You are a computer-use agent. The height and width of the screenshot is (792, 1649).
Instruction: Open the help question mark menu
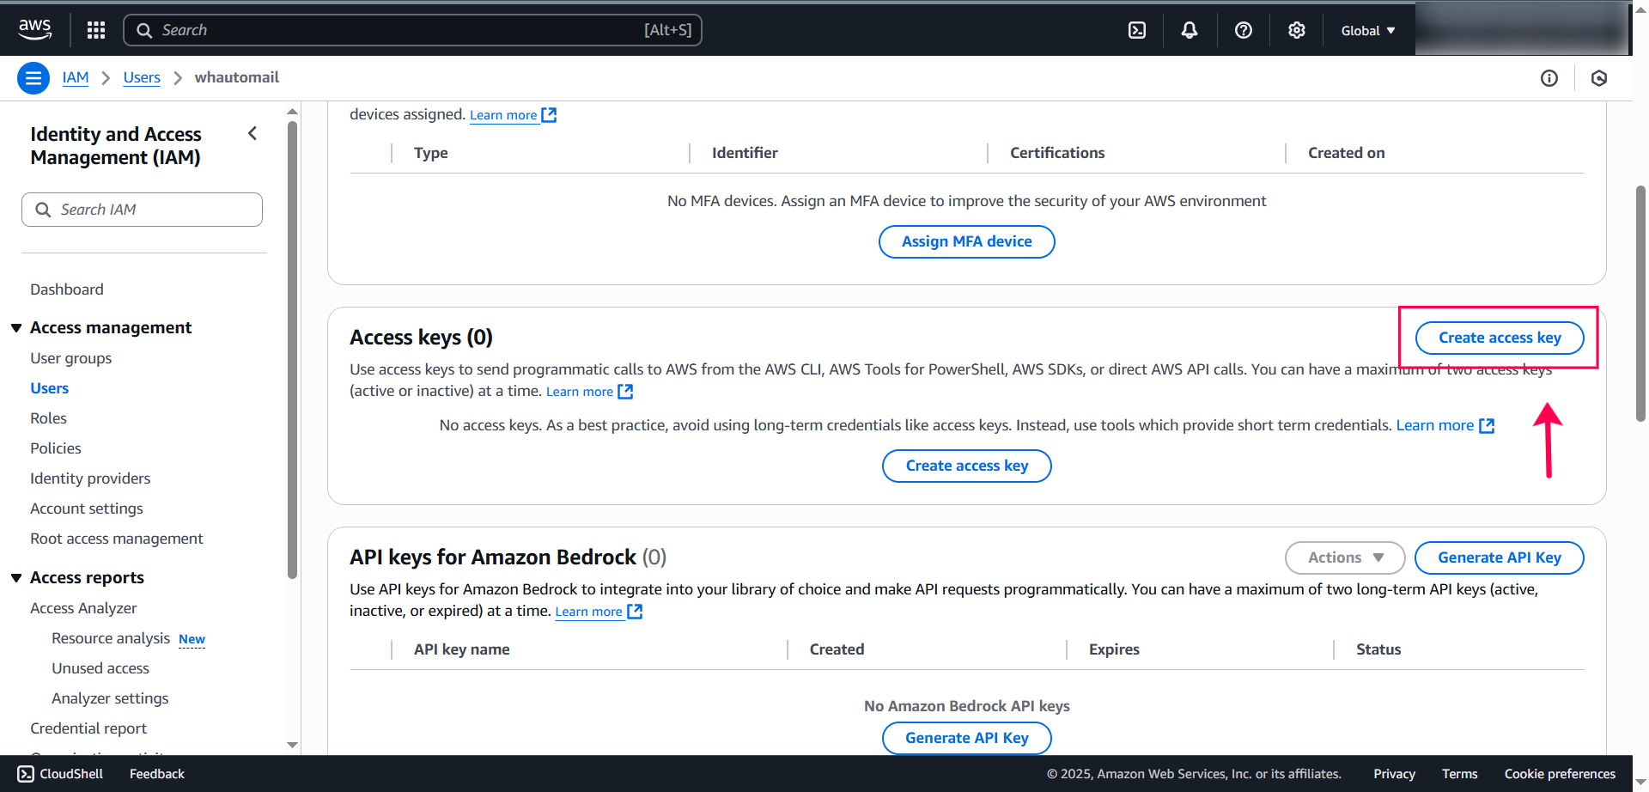pyautogui.click(x=1243, y=29)
